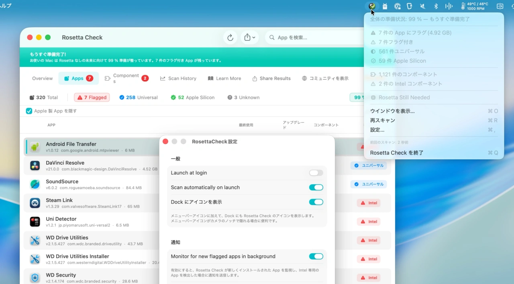Filter by 258 Universal apps
Viewport: 514px width, 284px height.
coord(139,97)
